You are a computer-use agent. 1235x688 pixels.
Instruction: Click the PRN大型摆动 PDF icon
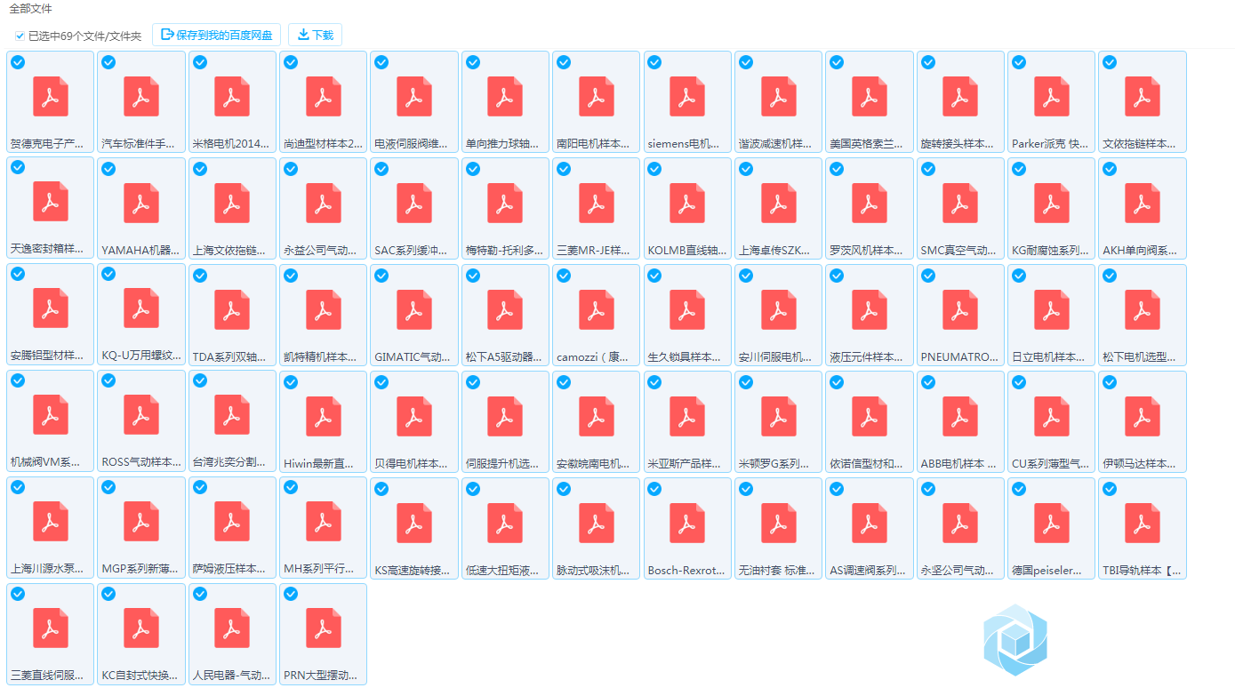tap(324, 629)
